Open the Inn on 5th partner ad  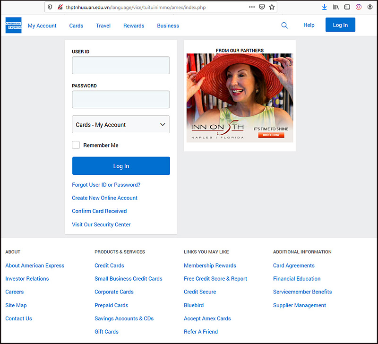point(240,98)
